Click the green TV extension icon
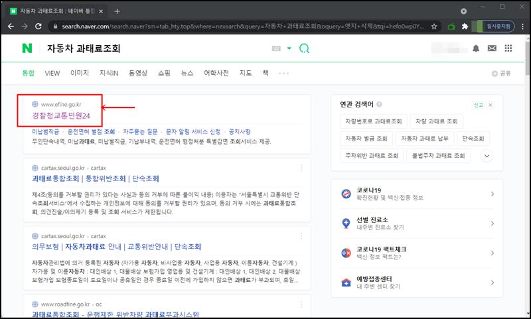Image resolution: width=531 pixels, height=319 pixels. point(451,27)
